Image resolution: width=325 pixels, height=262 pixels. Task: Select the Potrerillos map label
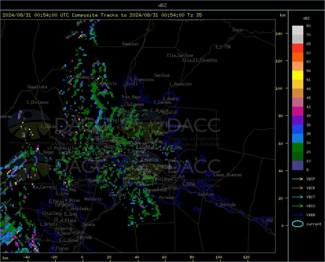[x=66, y=148]
